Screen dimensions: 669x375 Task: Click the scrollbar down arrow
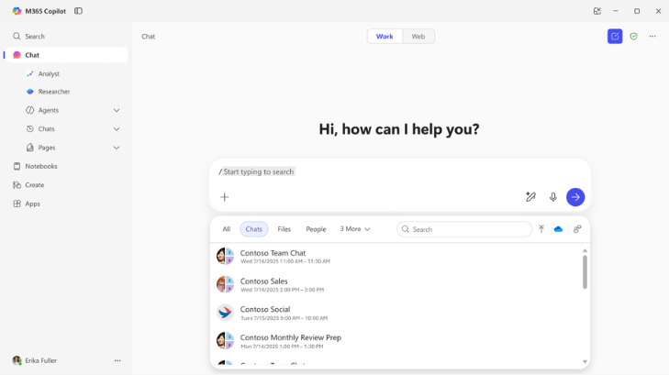coord(585,362)
